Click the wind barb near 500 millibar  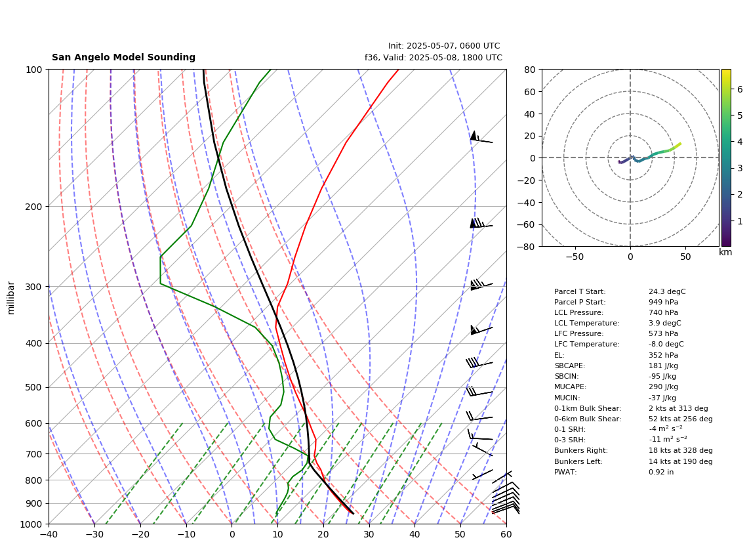pos(479,392)
